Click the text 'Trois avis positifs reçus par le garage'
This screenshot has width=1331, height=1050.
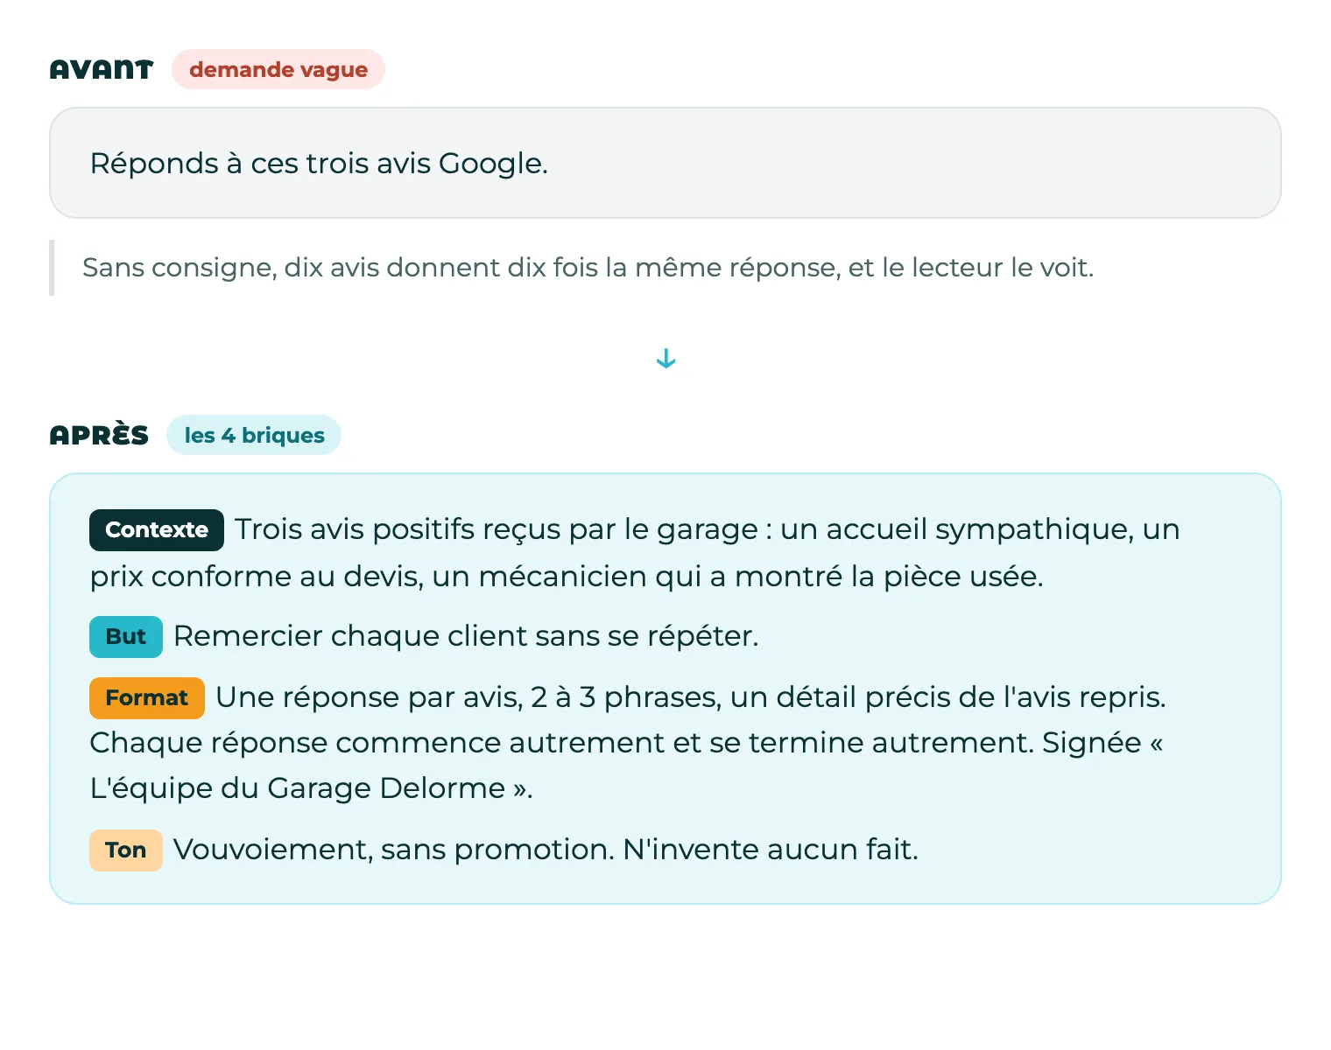pyautogui.click(x=496, y=529)
